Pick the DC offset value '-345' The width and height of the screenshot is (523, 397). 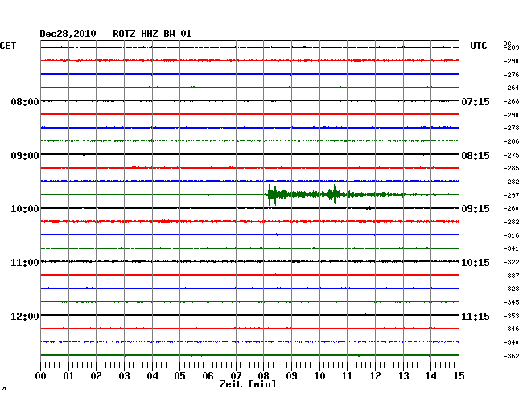click(511, 302)
